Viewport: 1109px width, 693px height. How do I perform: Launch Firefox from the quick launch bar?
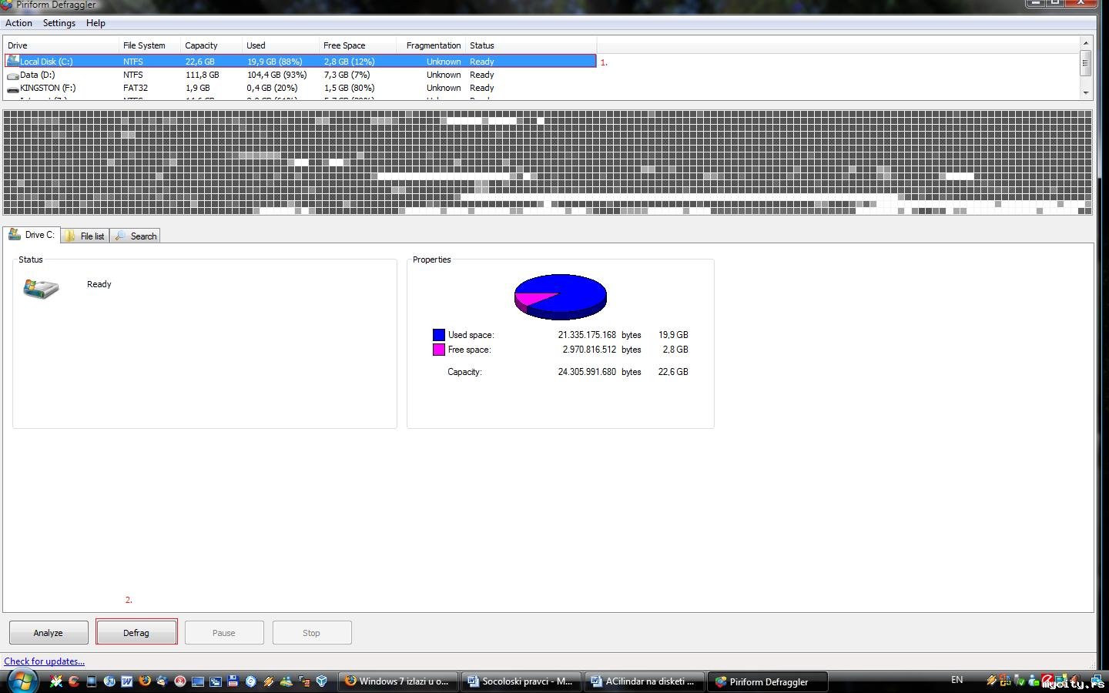click(x=144, y=681)
